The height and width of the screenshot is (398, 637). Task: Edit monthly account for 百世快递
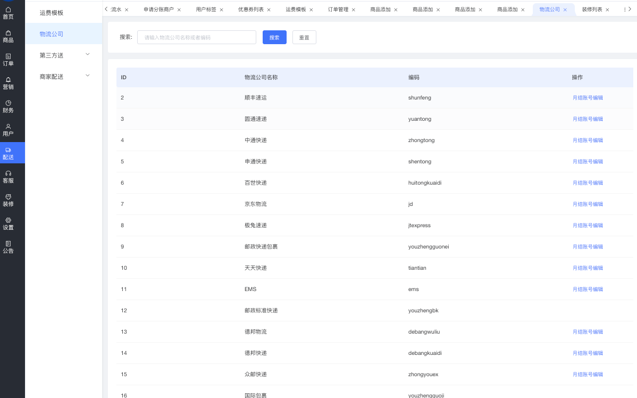588,183
